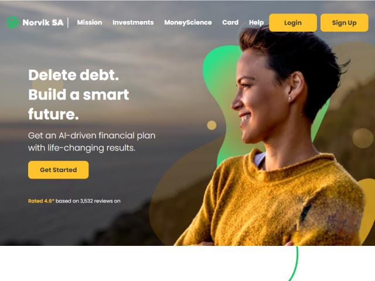
Task: Click the green Norvik SA logo icon
Action: [x=12, y=22]
